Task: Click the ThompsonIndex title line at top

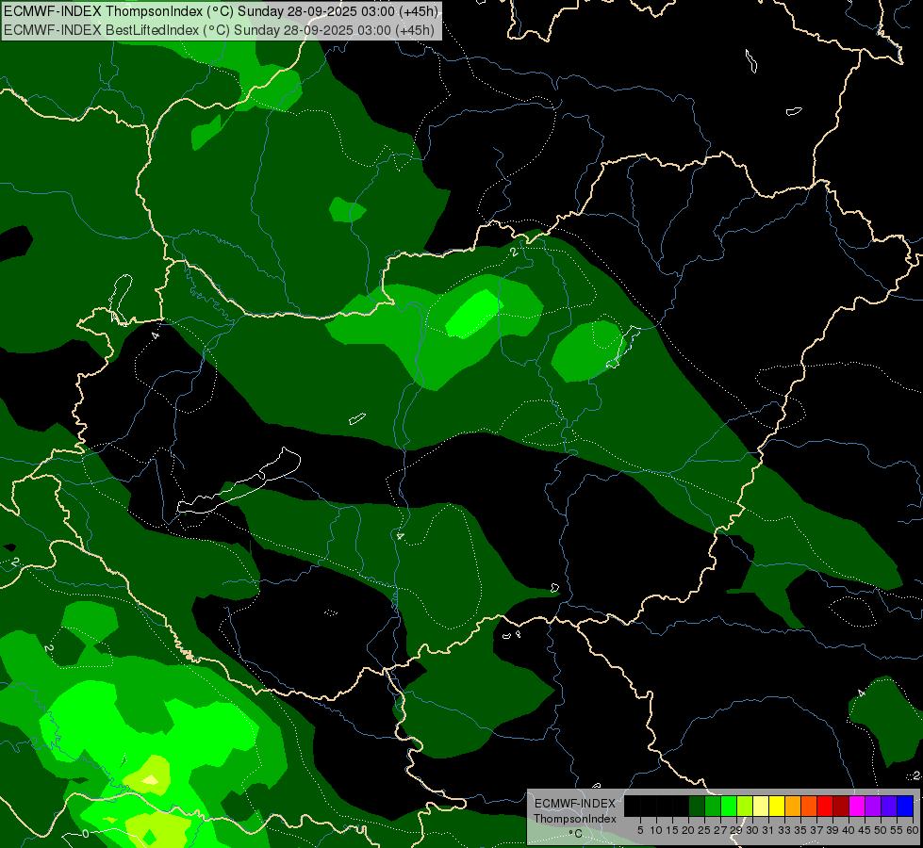Action: click(x=222, y=11)
